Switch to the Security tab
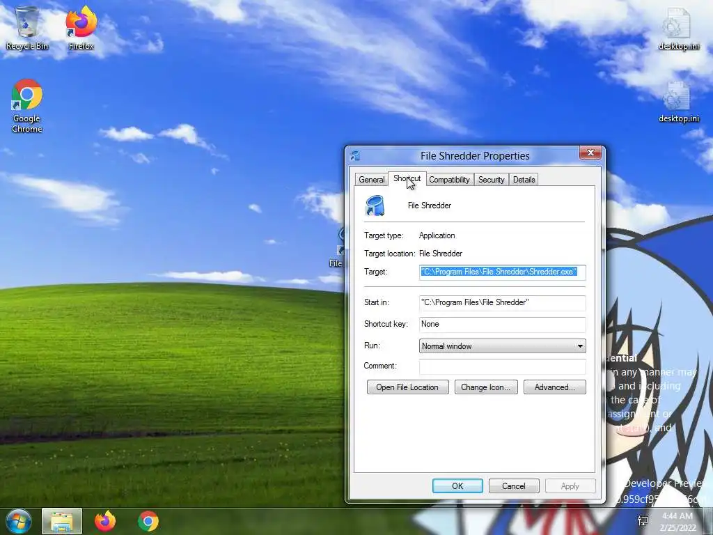Image resolution: width=713 pixels, height=535 pixels. tap(491, 180)
